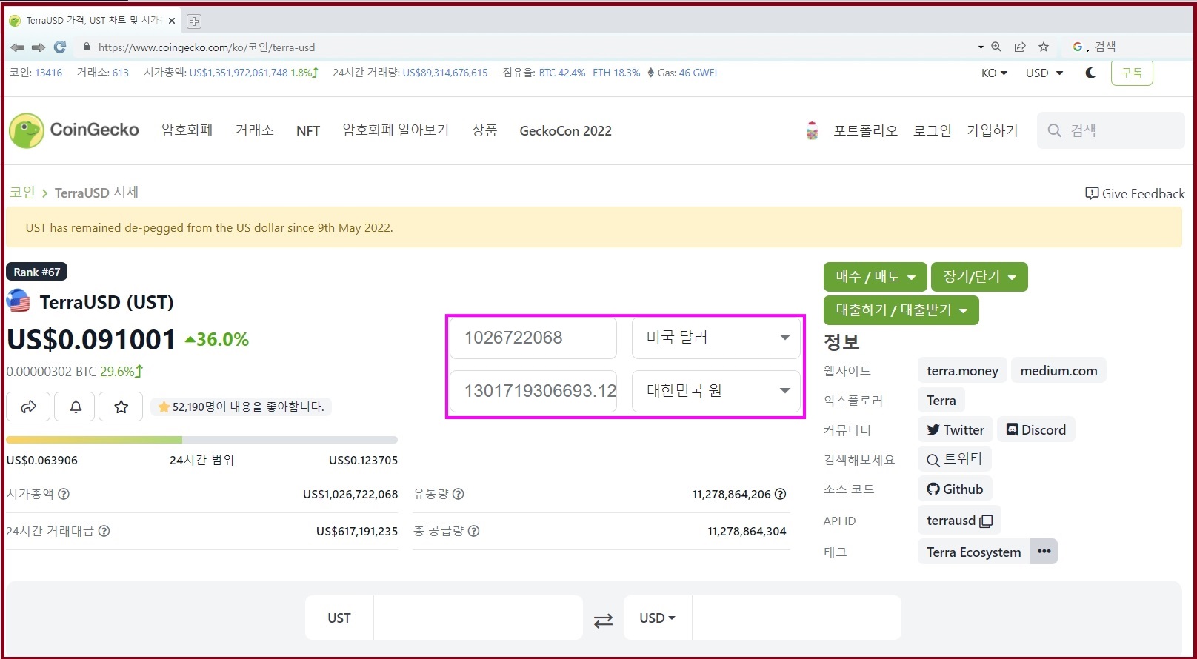
Task: Click the share page icon in the address bar
Action: tap(1020, 47)
